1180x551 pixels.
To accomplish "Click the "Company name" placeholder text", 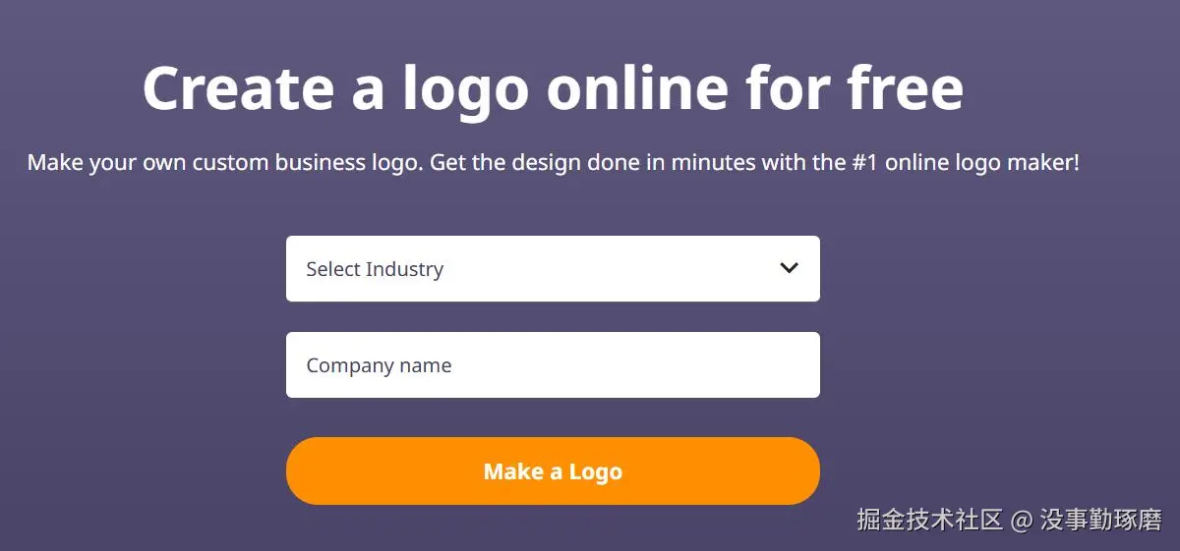I will pos(379,365).
